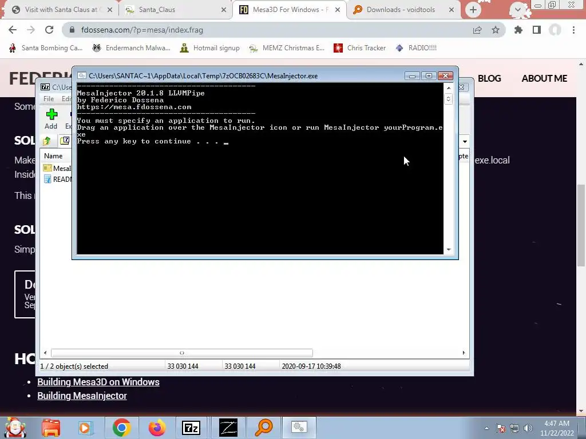586x439 pixels.
Task: Share this page via share icon
Action: tap(477, 30)
